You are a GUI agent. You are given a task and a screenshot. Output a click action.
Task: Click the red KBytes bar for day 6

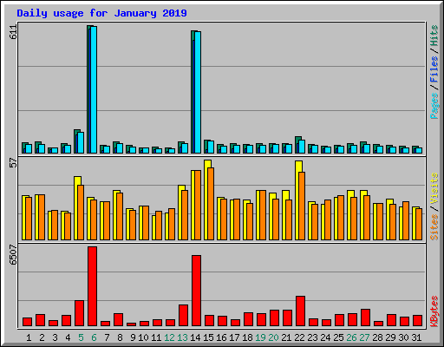pyautogui.click(x=92, y=286)
